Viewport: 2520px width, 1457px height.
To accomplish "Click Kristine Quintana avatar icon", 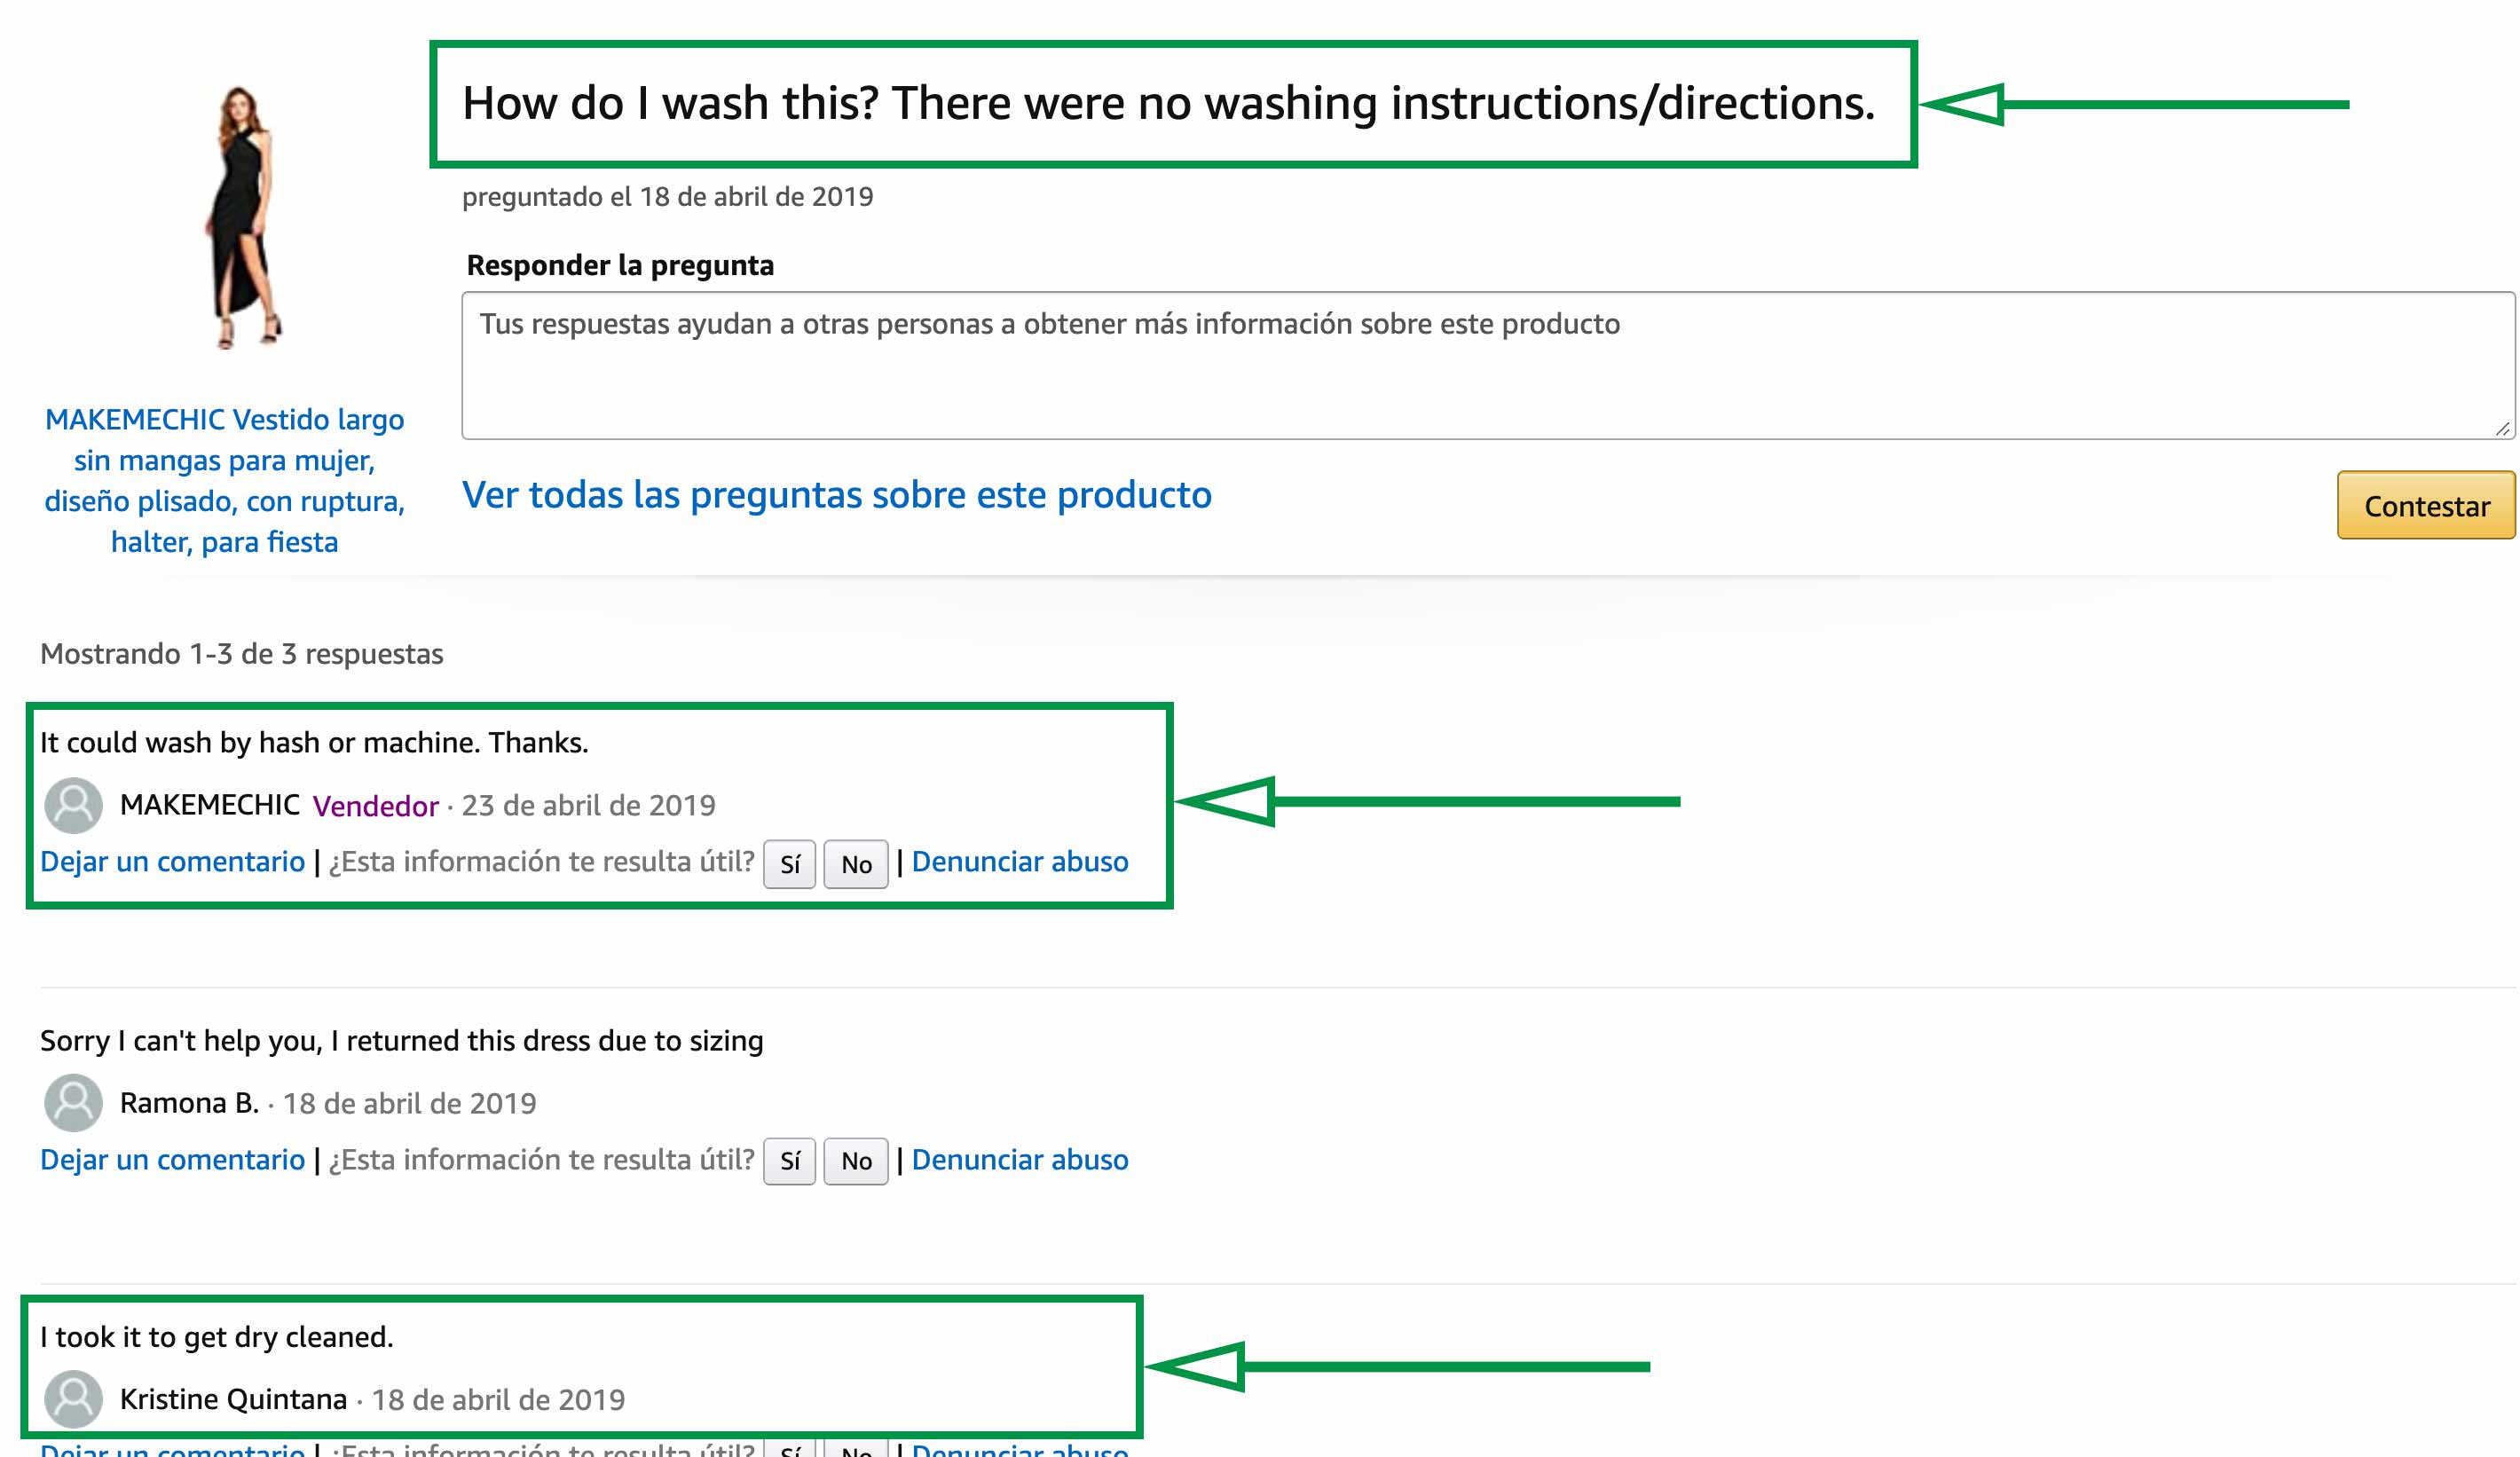I will pyautogui.click(x=74, y=1399).
